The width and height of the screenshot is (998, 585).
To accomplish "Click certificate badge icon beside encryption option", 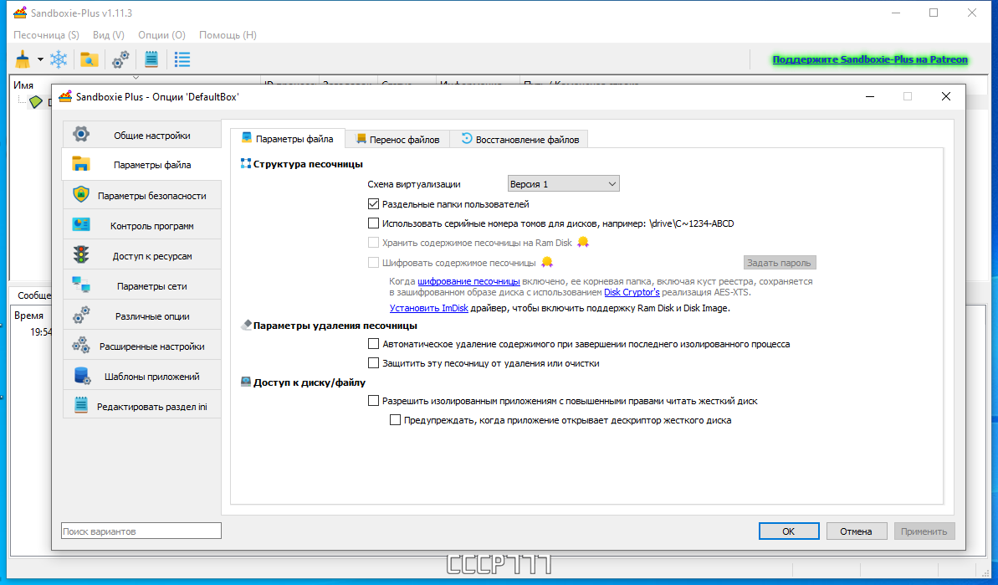I will [x=547, y=262].
